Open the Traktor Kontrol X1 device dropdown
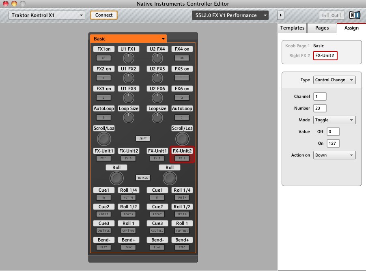366x271 pixels. pyautogui.click(x=47, y=15)
